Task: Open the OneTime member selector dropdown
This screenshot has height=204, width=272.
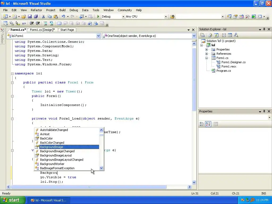Action: pos(194,36)
